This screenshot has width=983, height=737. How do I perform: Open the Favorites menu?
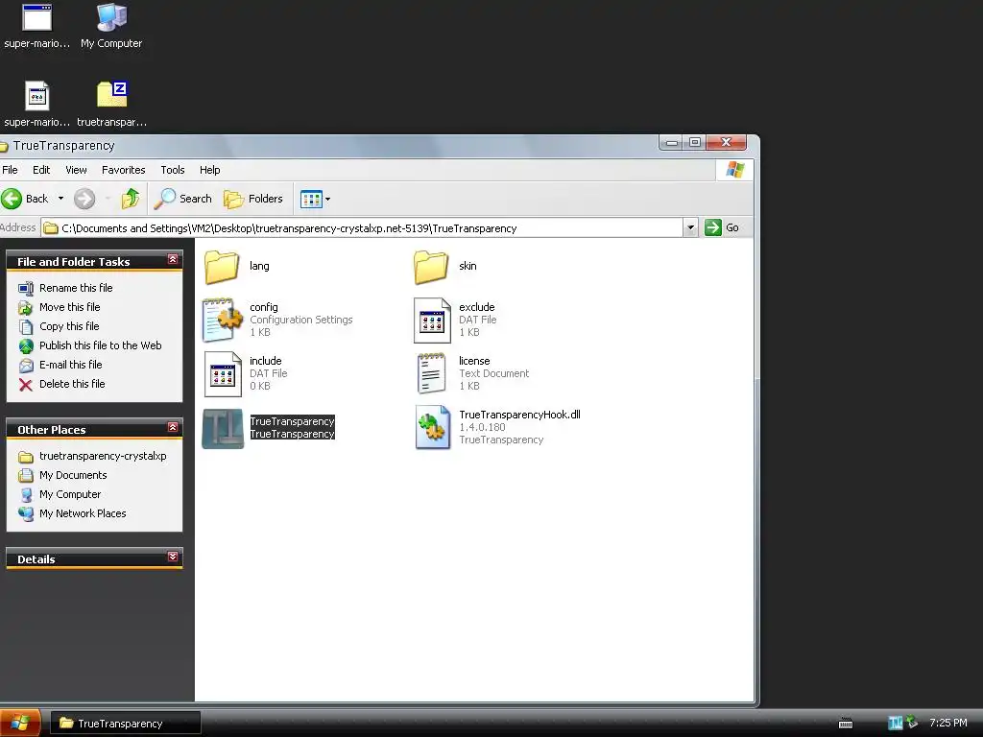click(x=124, y=170)
